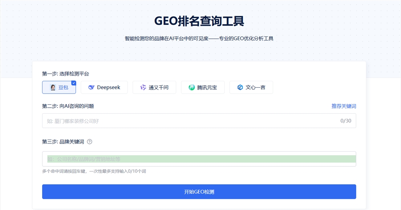The width and height of the screenshot is (401, 210).
Task: Open the 推荐关键词 link
Action: click(x=344, y=106)
